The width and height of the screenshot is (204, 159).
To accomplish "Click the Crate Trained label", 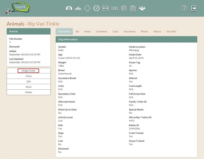I will pyautogui.click(x=136, y=133).
